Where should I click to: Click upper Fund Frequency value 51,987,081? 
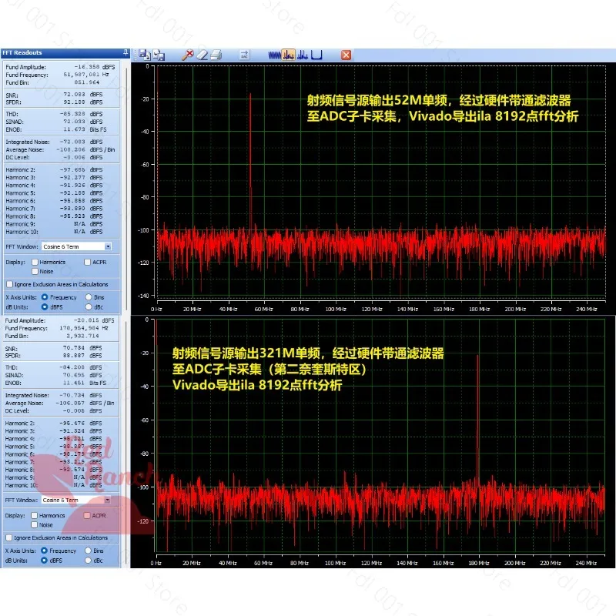(82, 75)
